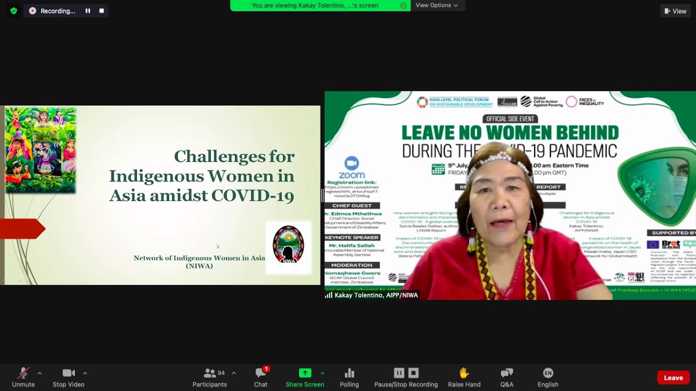Pause recording via top-left indicator

(x=88, y=11)
